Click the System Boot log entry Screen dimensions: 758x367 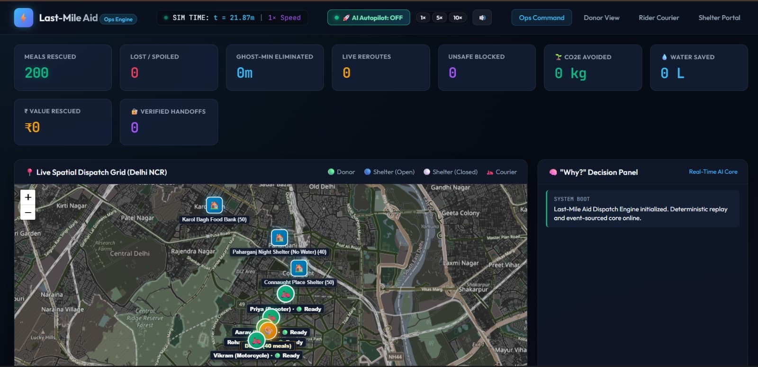click(x=643, y=209)
